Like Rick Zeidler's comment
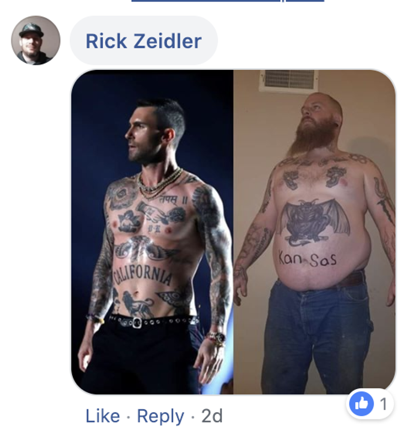The width and height of the screenshot is (420, 436). [x=103, y=416]
